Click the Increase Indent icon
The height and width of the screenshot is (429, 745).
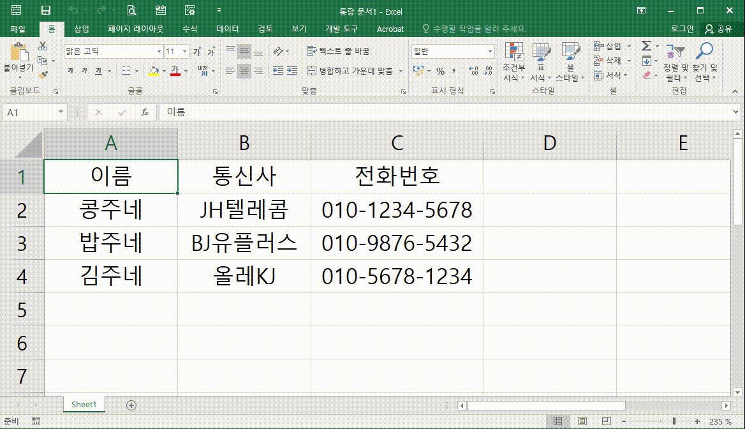(x=292, y=71)
